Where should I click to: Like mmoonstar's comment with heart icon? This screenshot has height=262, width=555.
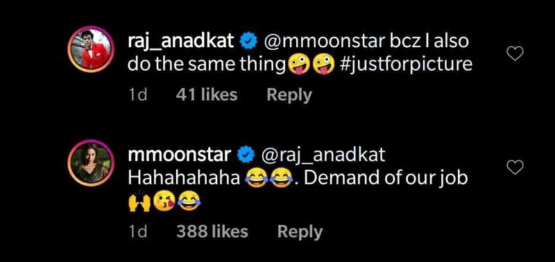[515, 167]
